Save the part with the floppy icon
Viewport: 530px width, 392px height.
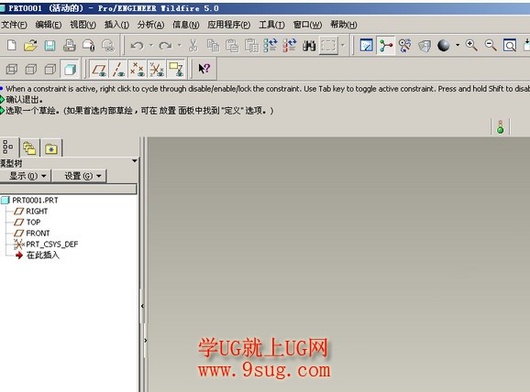click(x=50, y=45)
